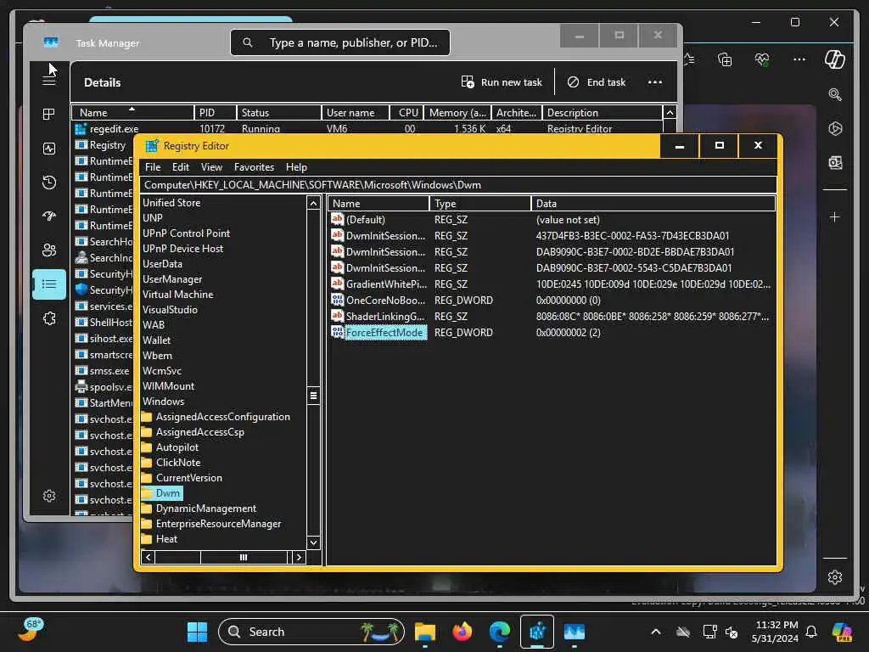Click registry tree scroll up arrow
Viewport: 869px width, 652px height.
click(314, 203)
